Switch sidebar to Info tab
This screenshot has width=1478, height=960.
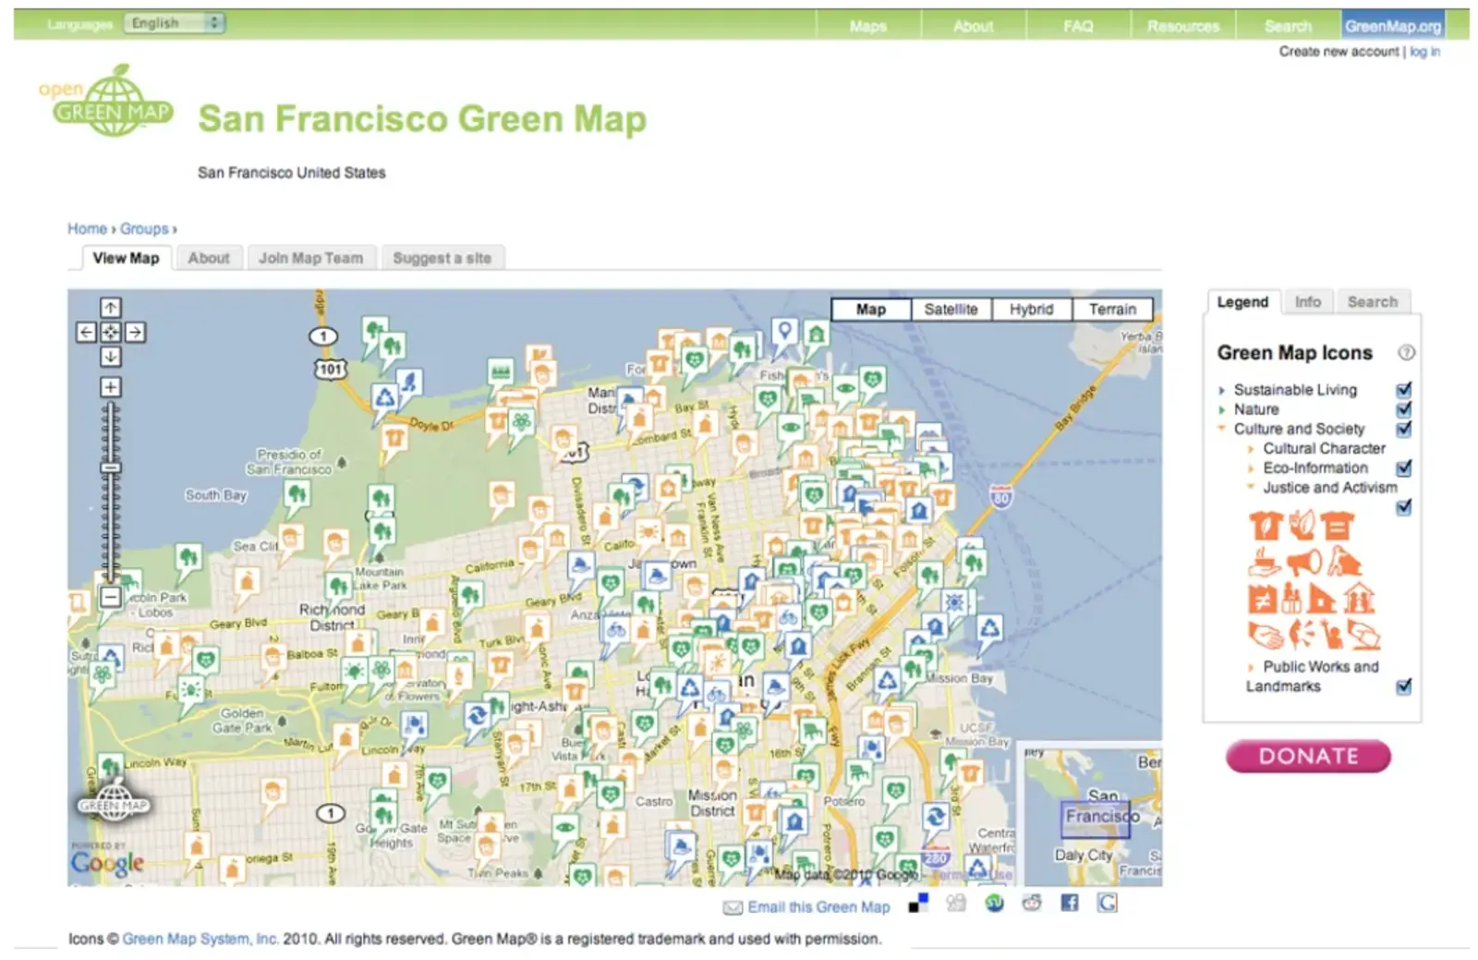tap(1307, 301)
